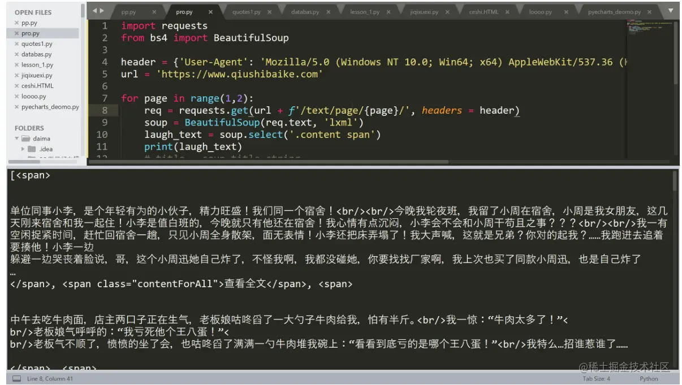Close the jiqixuexi.py tab with its x

pyautogui.click(x=447, y=12)
